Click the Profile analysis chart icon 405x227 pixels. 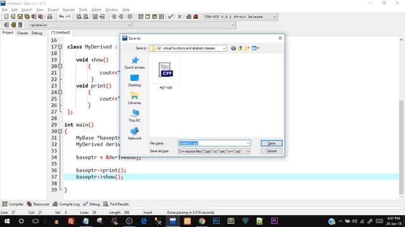click(189, 17)
